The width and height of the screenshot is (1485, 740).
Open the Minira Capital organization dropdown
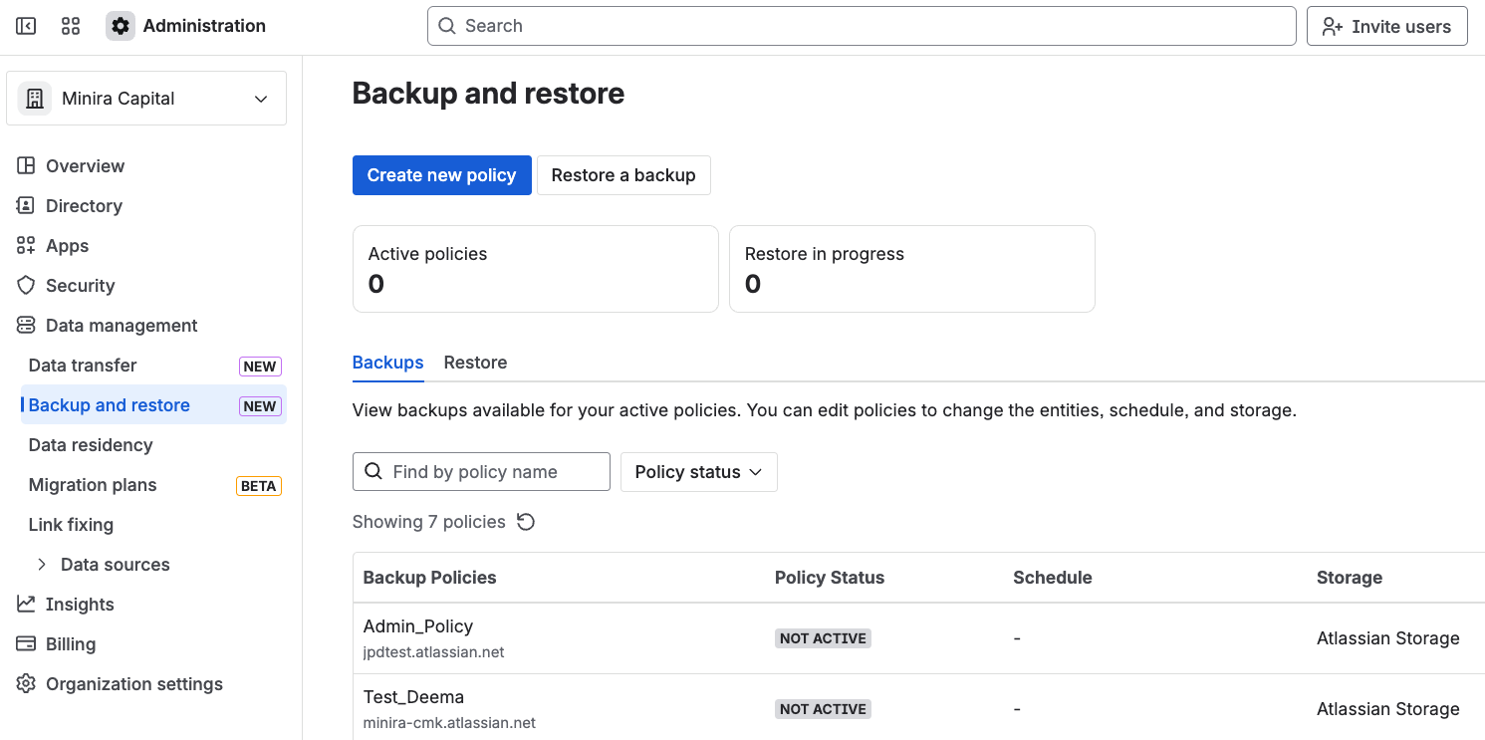(x=146, y=99)
